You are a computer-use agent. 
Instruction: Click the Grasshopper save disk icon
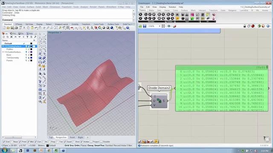tap(145, 26)
